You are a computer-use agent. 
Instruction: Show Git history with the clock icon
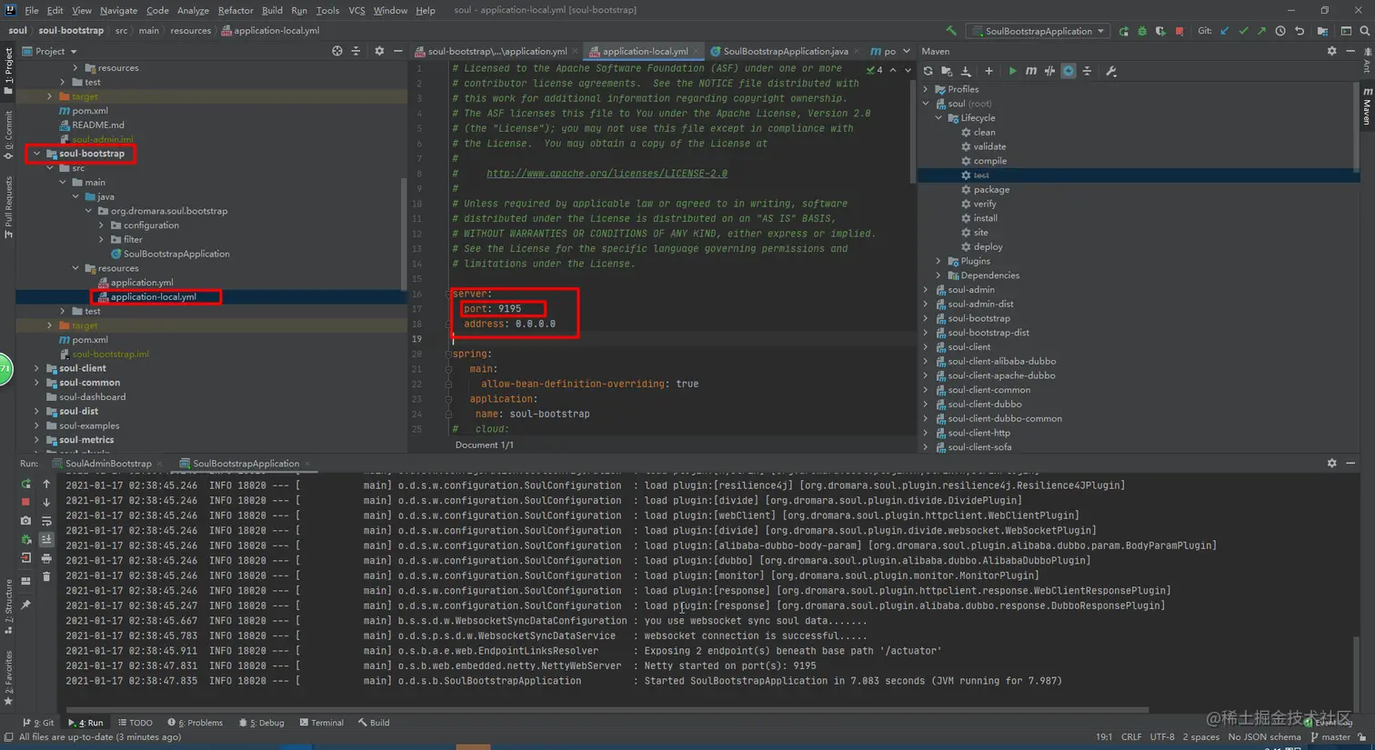[x=1280, y=31]
